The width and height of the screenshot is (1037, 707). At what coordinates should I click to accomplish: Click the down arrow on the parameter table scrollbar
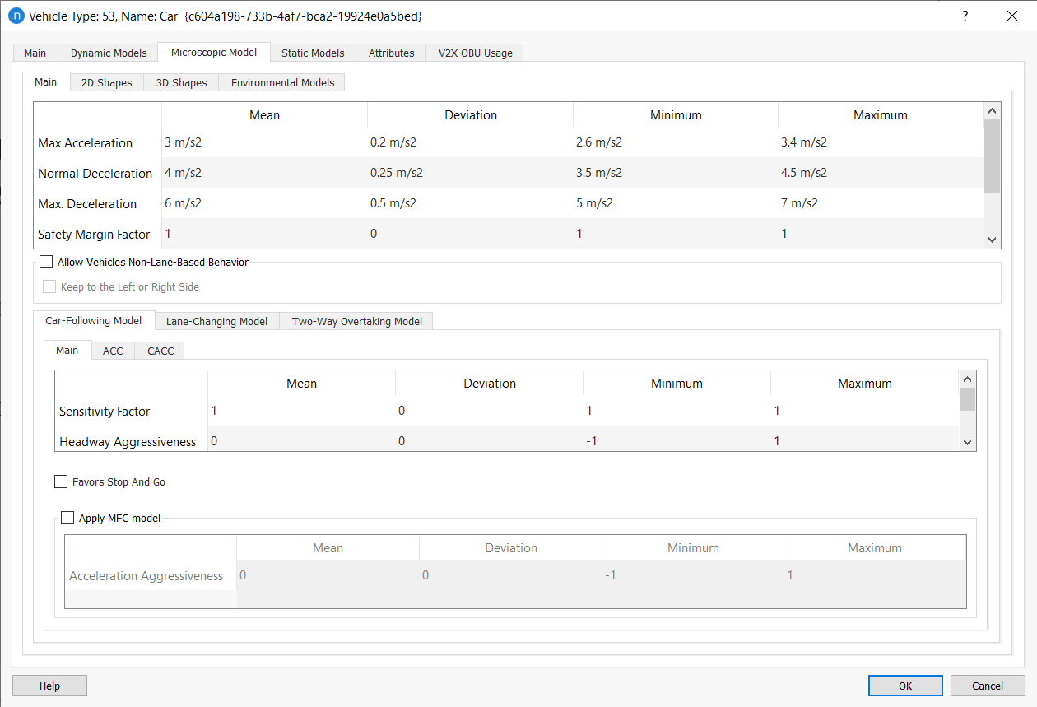[992, 239]
